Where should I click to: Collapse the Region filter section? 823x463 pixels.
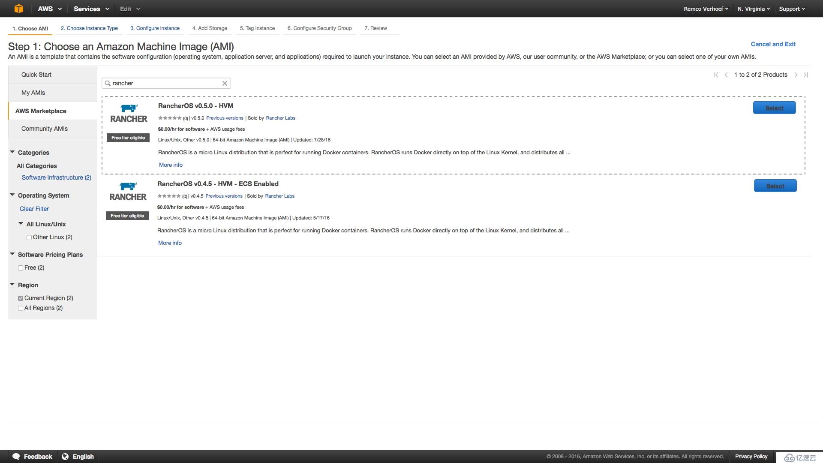(12, 285)
